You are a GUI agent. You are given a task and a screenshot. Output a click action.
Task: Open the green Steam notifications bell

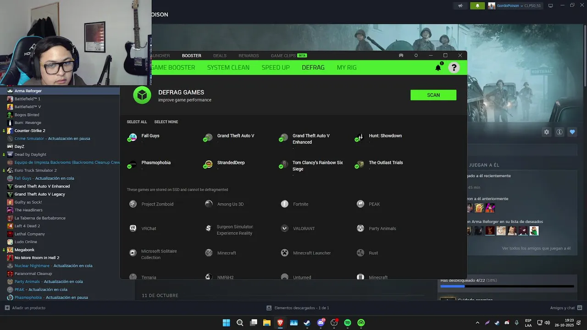(477, 6)
